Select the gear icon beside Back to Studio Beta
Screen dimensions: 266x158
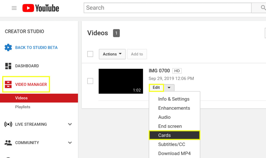8,47
